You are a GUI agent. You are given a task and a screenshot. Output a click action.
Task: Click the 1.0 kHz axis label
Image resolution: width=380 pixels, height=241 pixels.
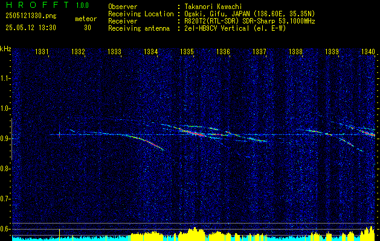point(5,108)
